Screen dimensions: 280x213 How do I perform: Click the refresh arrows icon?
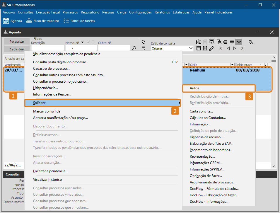coord(144,42)
